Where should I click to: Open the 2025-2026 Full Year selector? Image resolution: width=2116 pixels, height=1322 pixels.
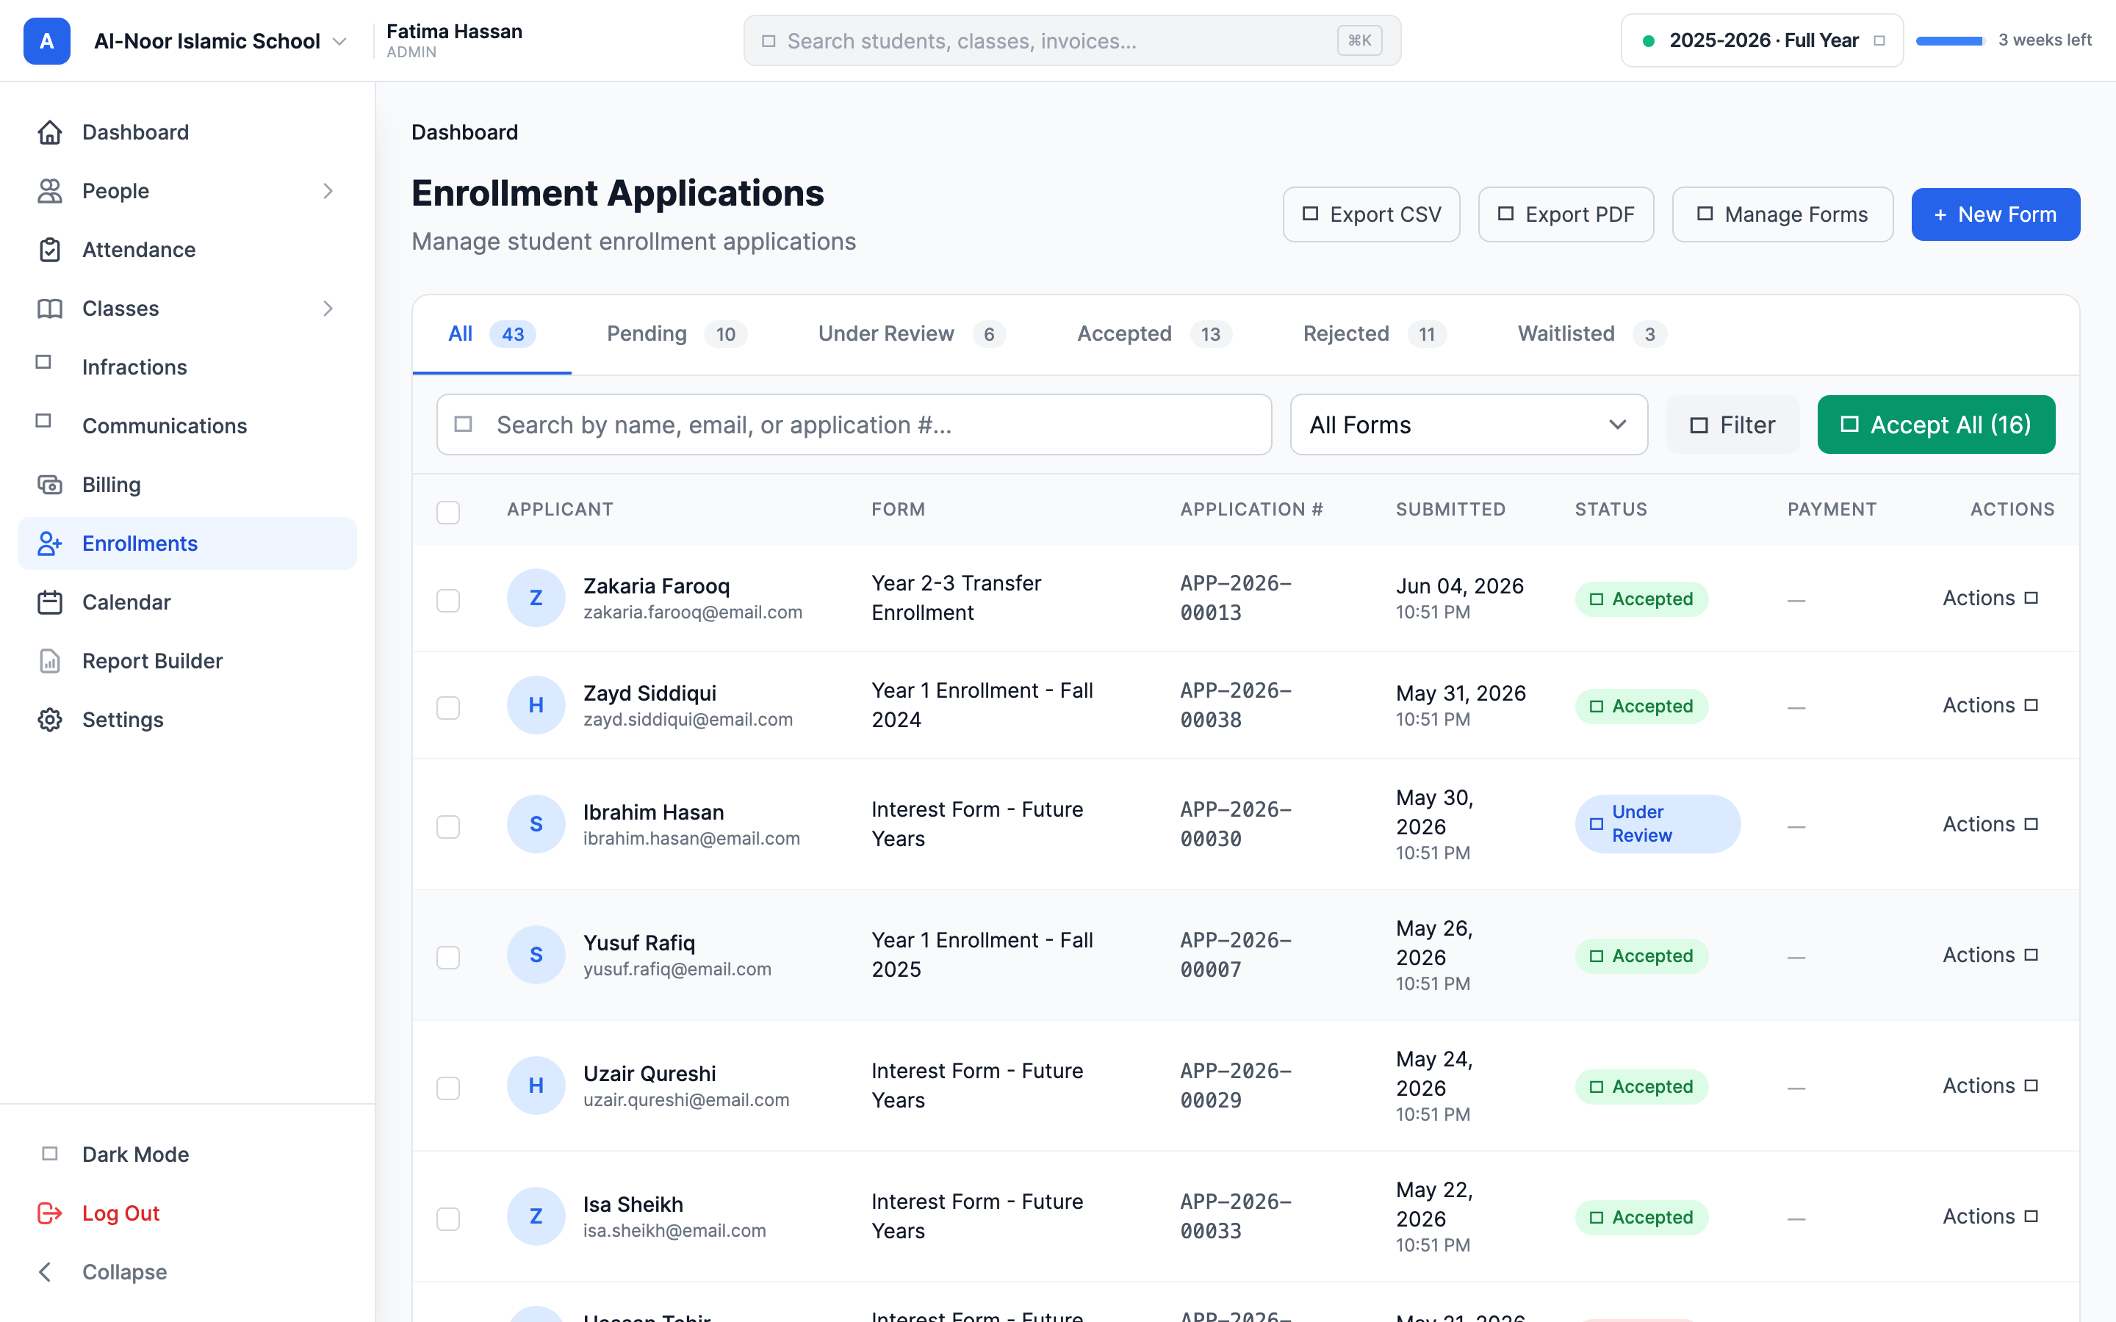pyautogui.click(x=1762, y=40)
